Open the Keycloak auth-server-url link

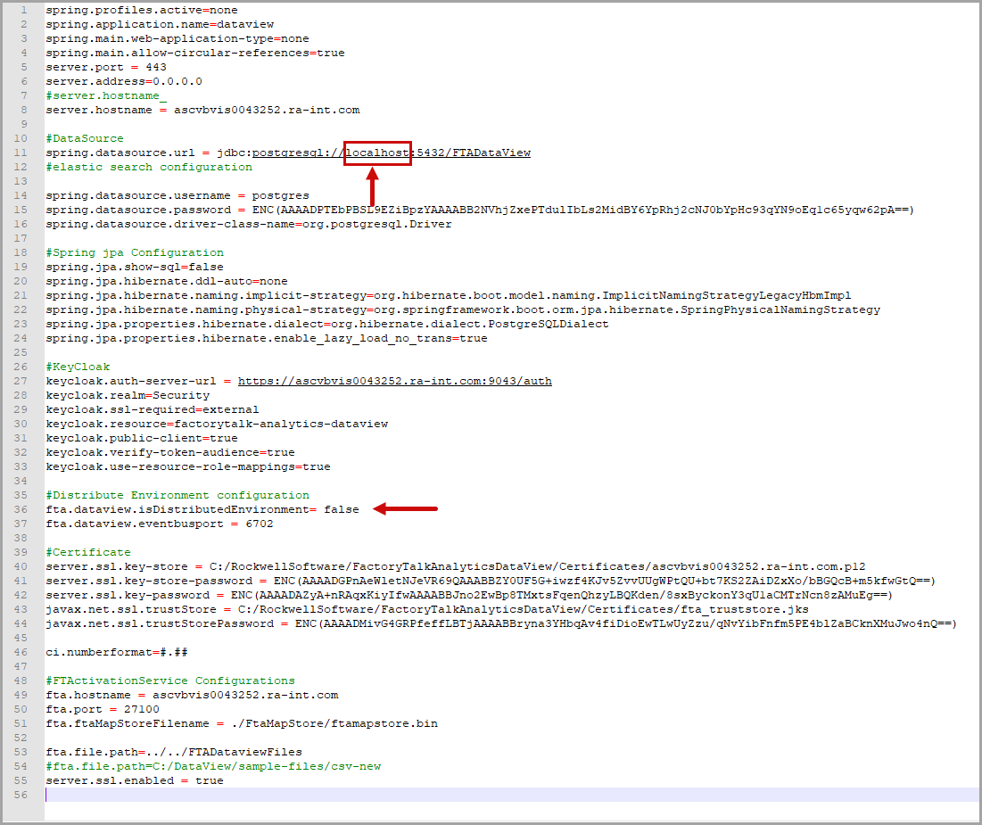click(x=394, y=381)
